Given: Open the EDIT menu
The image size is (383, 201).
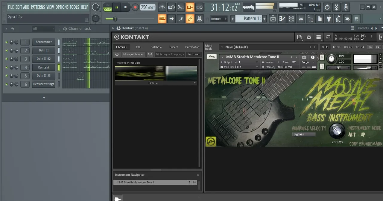Looking at the screenshot, I should click(x=19, y=7).
